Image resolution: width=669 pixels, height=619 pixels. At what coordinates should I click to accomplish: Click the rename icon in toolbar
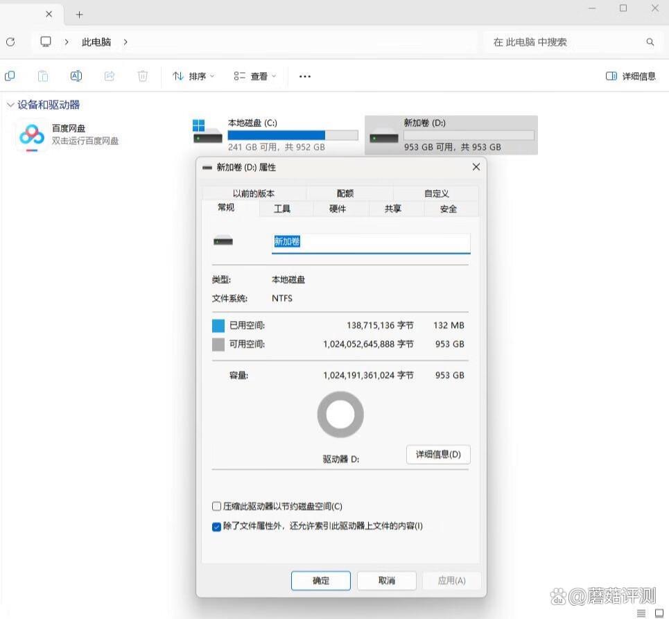coord(76,76)
